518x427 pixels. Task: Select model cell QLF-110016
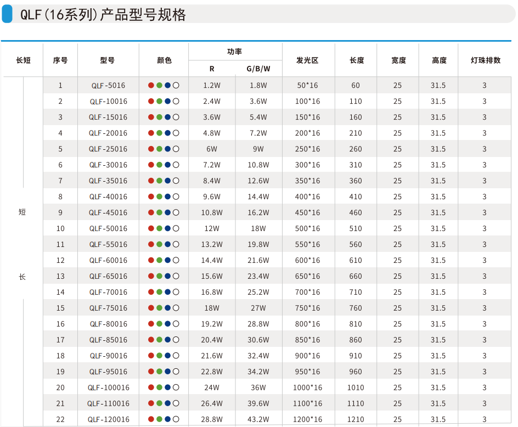click(x=108, y=404)
